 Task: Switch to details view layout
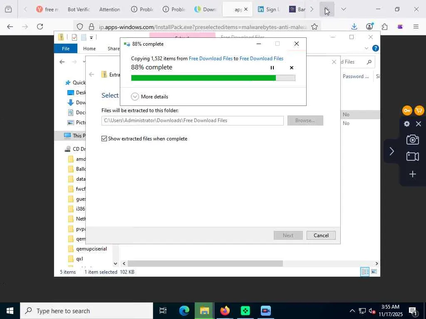click(364, 272)
